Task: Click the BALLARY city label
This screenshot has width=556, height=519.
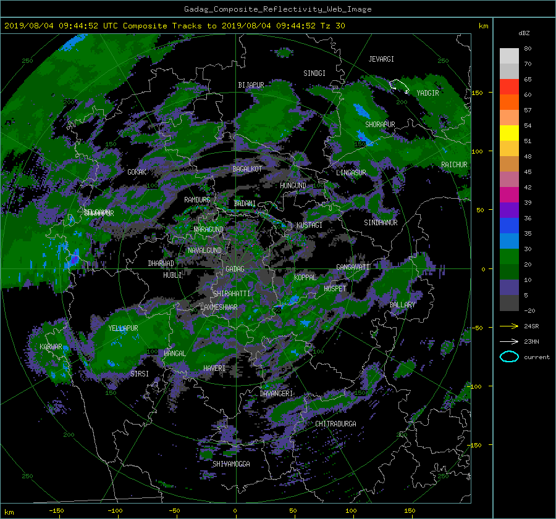Action: [x=402, y=305]
